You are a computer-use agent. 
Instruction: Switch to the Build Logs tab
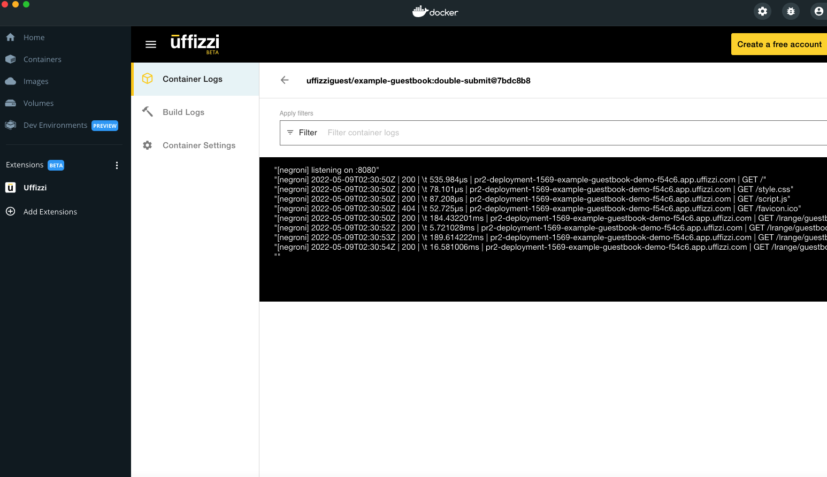183,112
